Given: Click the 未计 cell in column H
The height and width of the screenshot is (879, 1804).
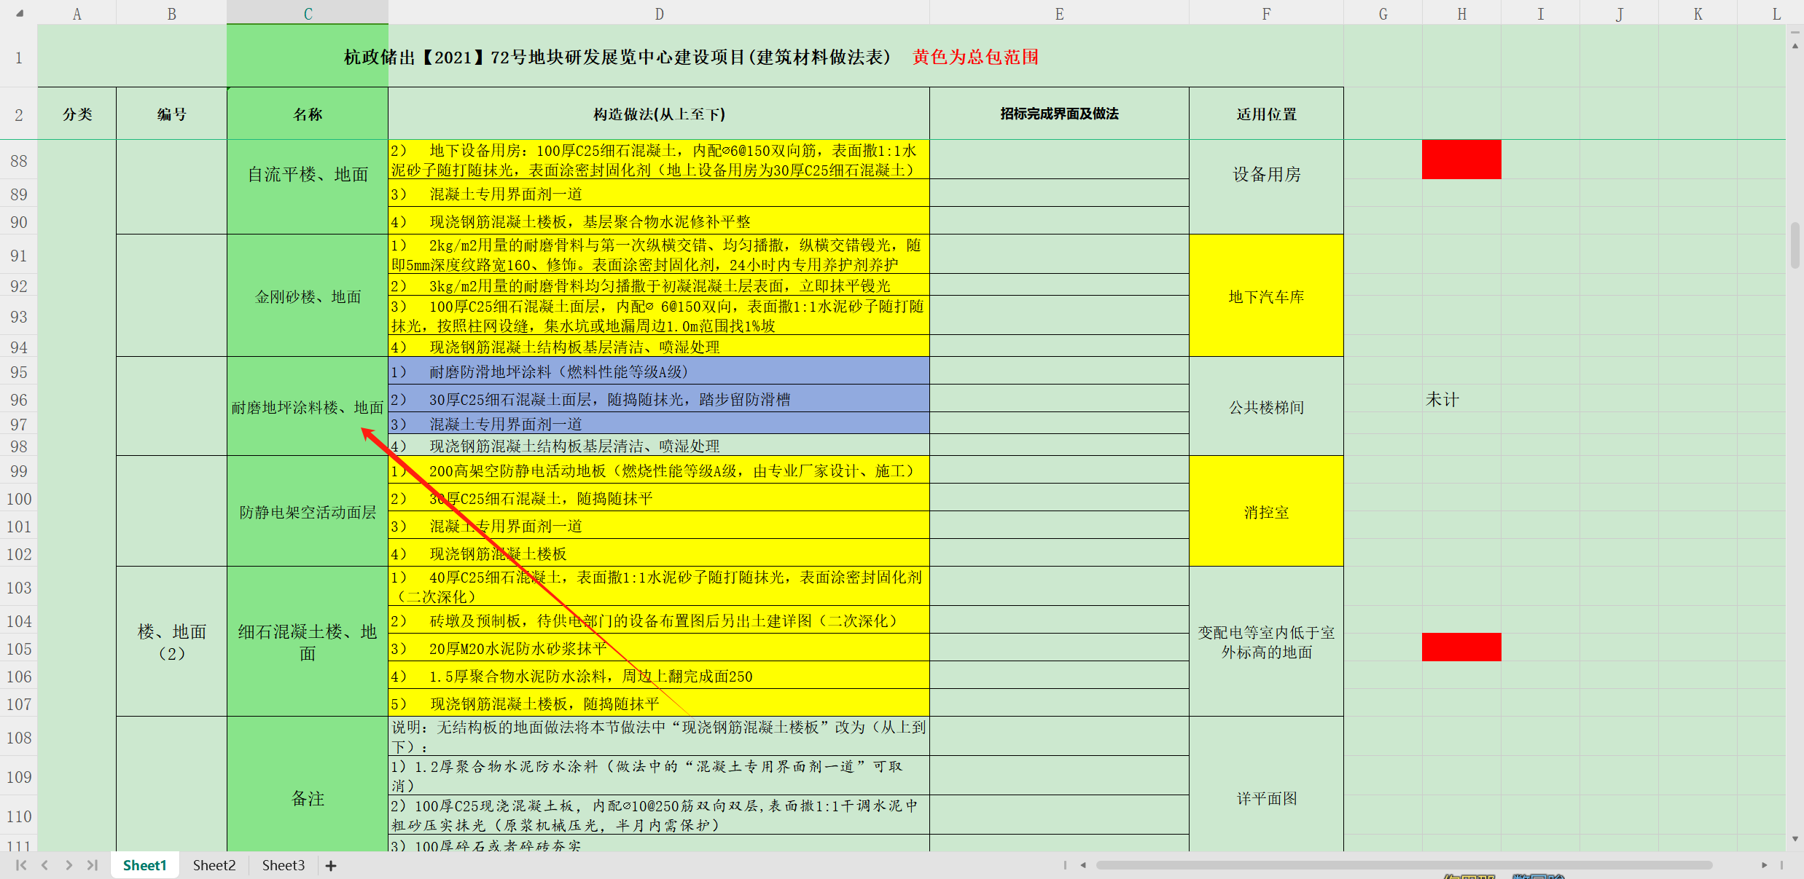Looking at the screenshot, I should tap(1461, 399).
